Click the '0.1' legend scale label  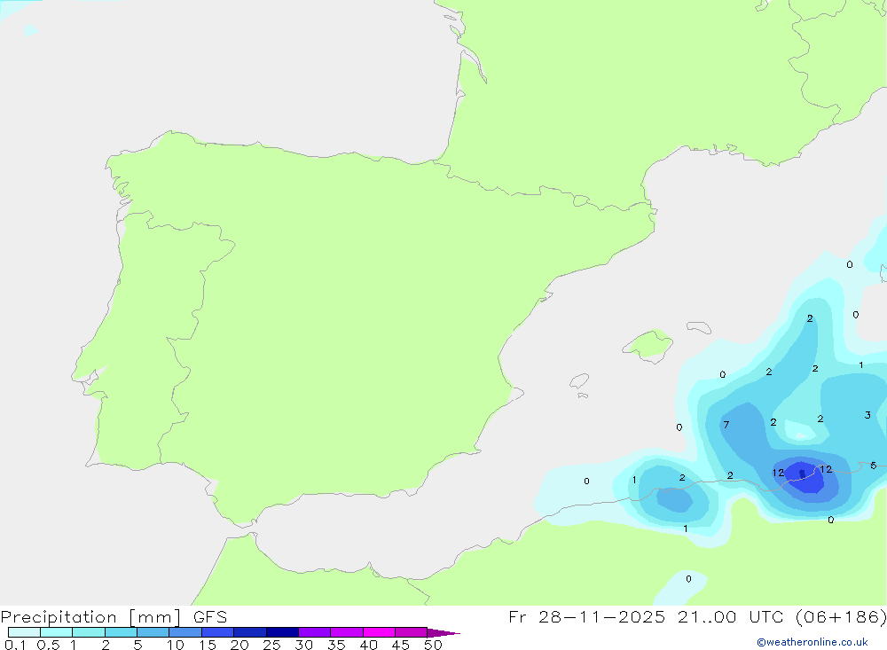click(15, 645)
